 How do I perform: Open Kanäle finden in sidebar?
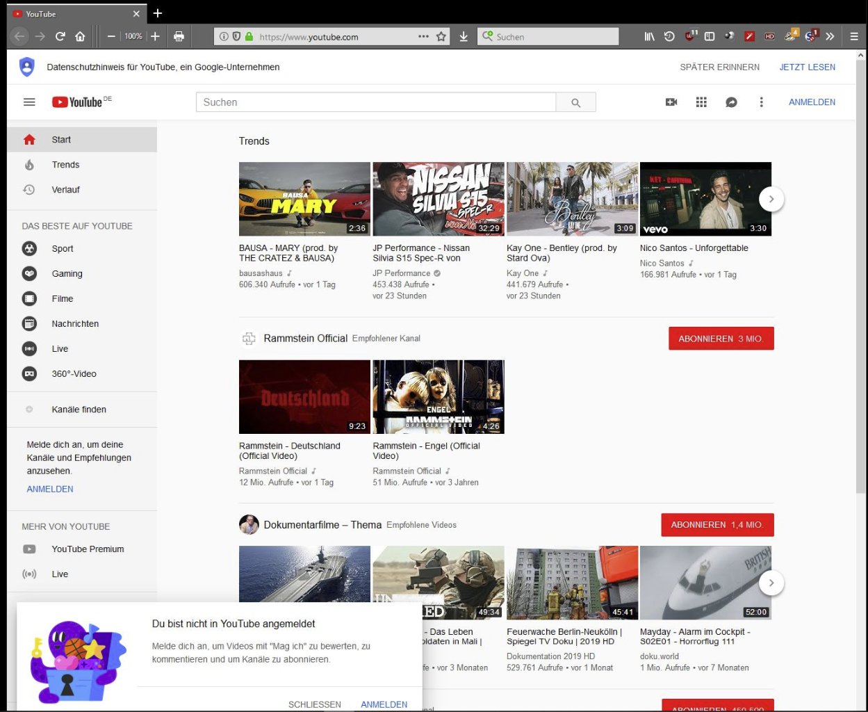[x=82, y=410]
